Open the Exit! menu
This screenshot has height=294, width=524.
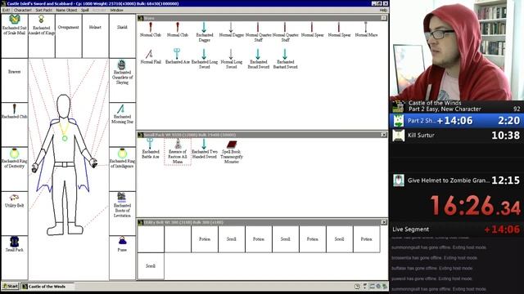click(x=6, y=10)
